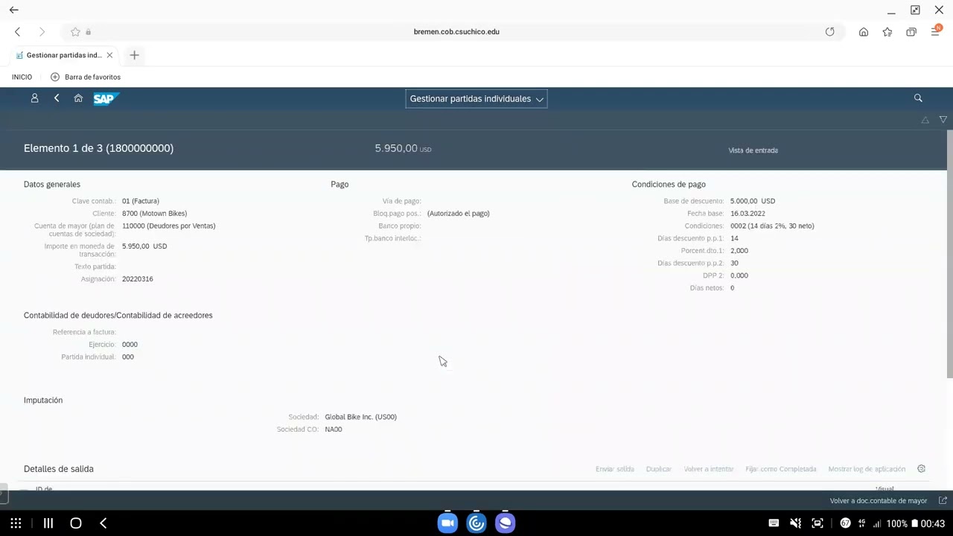Launch Zoom from the taskbar
953x536 pixels.
(447, 523)
